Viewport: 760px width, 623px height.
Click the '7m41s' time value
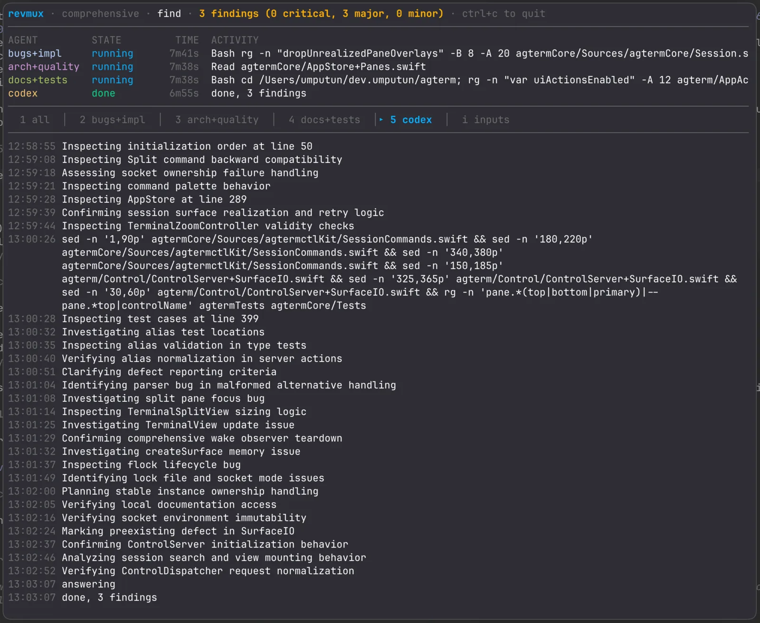pyautogui.click(x=184, y=54)
